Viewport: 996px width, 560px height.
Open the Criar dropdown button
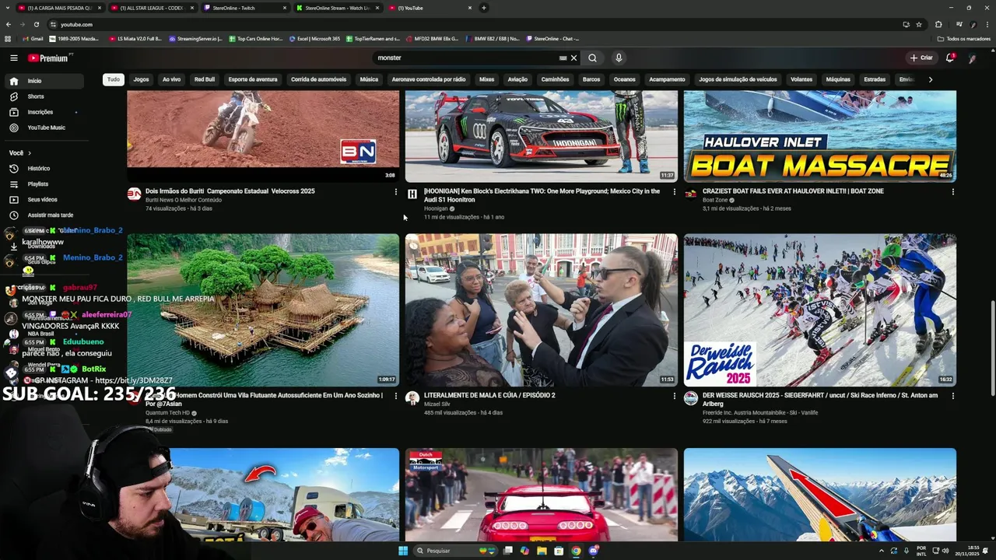[x=921, y=58]
